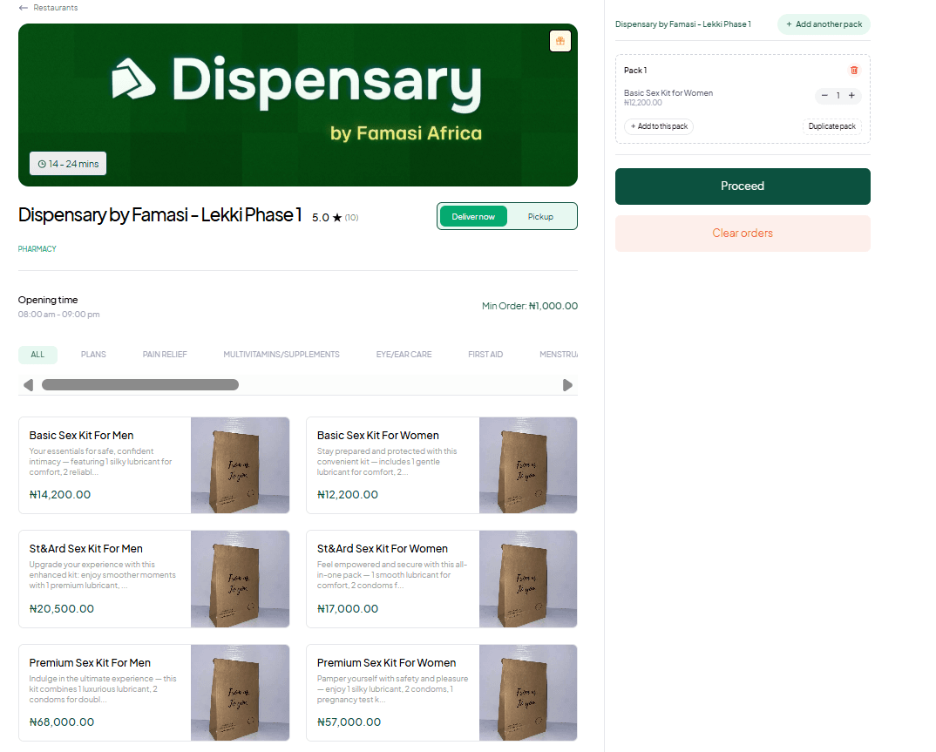Click St&Ard Sex Kit For Men image
The image size is (936, 752).
tap(240, 579)
